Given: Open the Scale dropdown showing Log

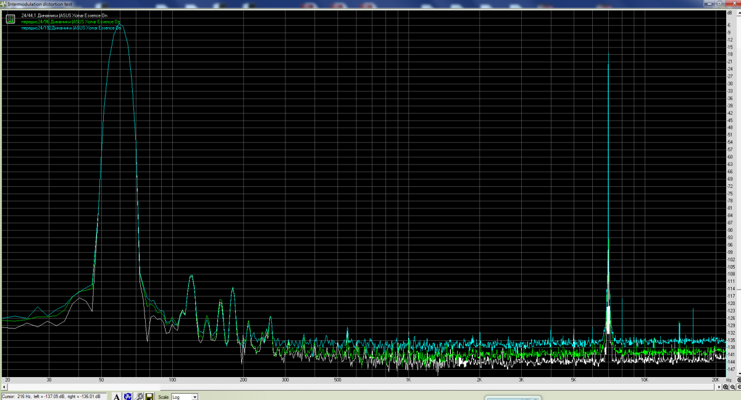Looking at the screenshot, I should coord(185,396).
